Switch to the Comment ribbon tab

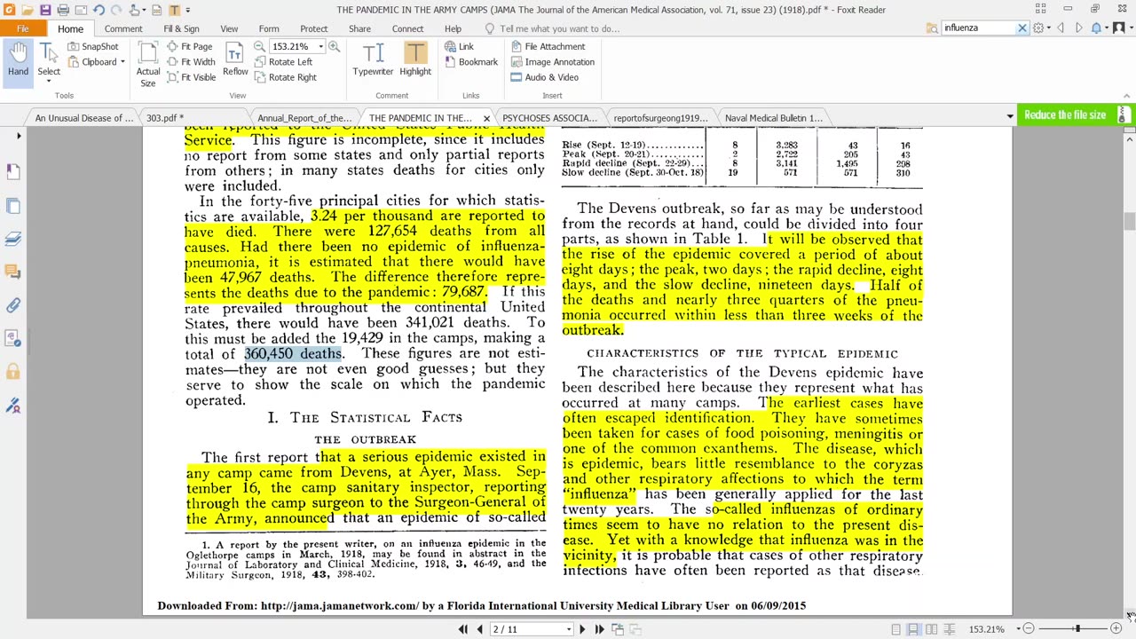pyautogui.click(x=123, y=28)
